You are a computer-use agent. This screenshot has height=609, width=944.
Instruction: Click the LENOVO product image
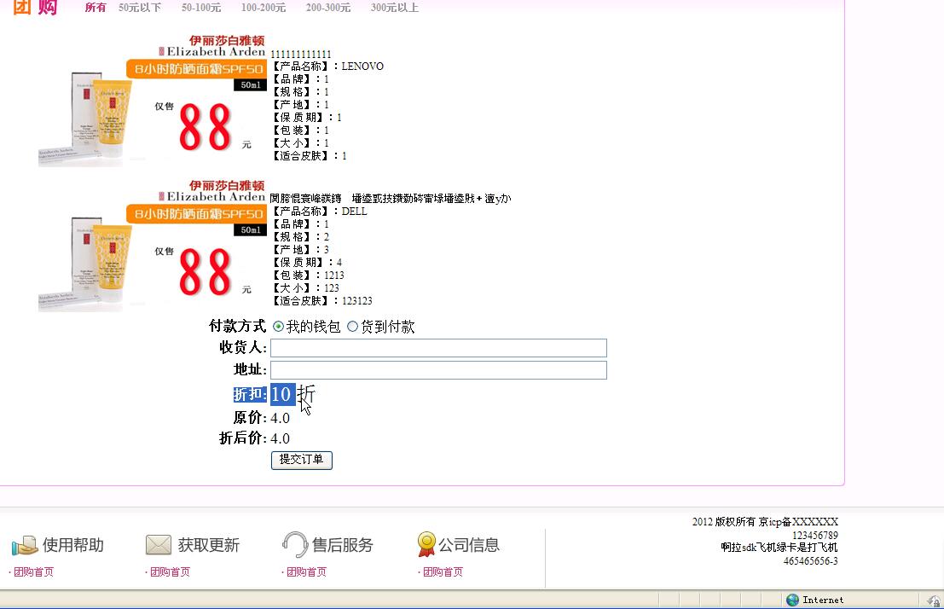click(x=152, y=100)
